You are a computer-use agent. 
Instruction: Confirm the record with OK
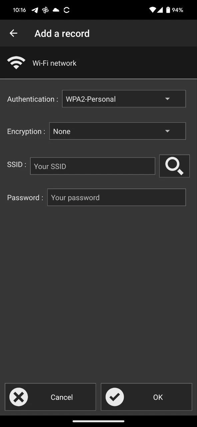(146, 397)
